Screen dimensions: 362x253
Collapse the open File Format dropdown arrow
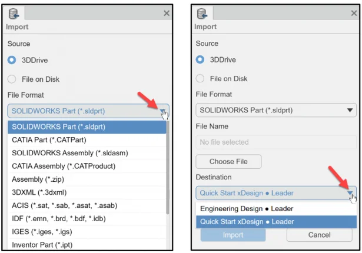(x=162, y=111)
